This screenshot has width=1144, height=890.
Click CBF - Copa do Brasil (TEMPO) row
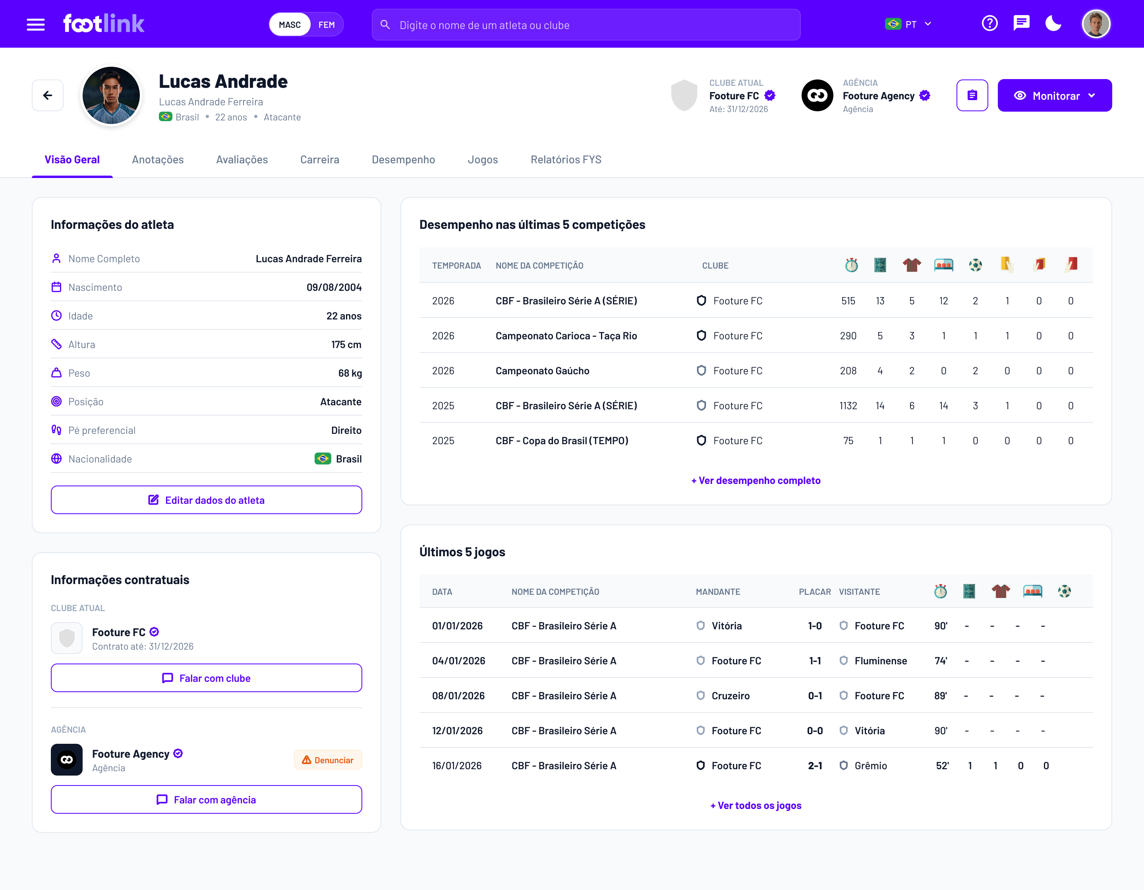tap(756, 441)
